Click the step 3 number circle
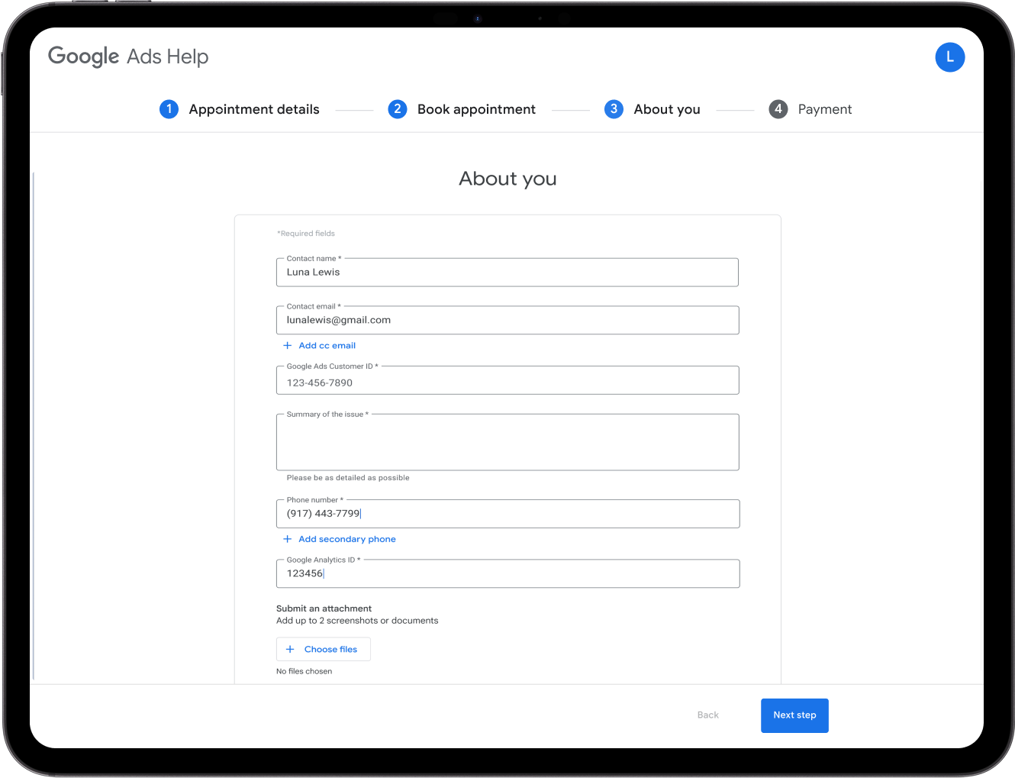 614,109
